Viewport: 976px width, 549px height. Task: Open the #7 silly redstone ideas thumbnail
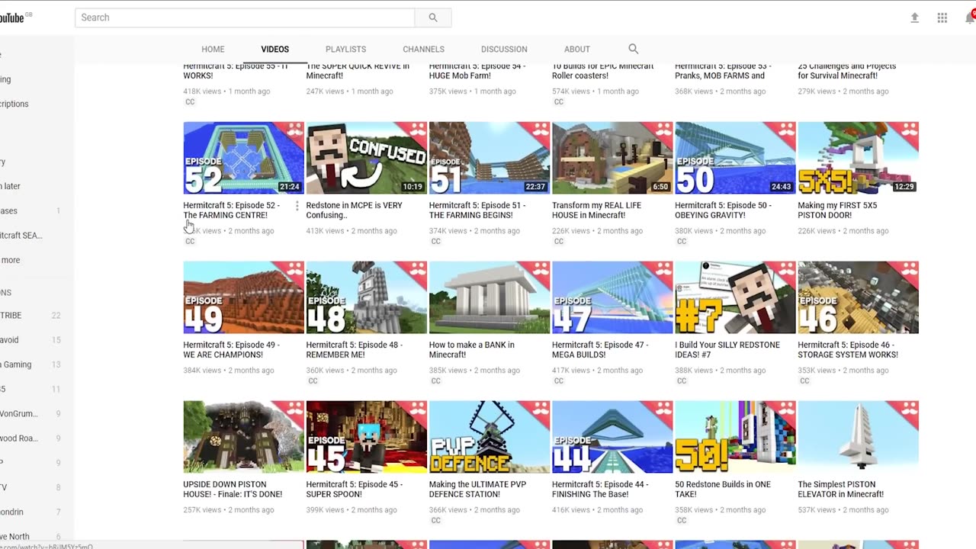coord(735,297)
